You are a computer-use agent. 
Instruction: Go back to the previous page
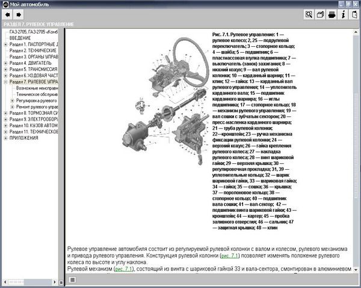pyautogui.click(x=7, y=14)
